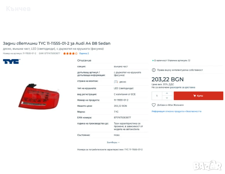Click the shopping cart icon in Купи button

[x=195, y=96]
